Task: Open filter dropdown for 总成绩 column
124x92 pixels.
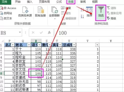Action: pos(74,45)
